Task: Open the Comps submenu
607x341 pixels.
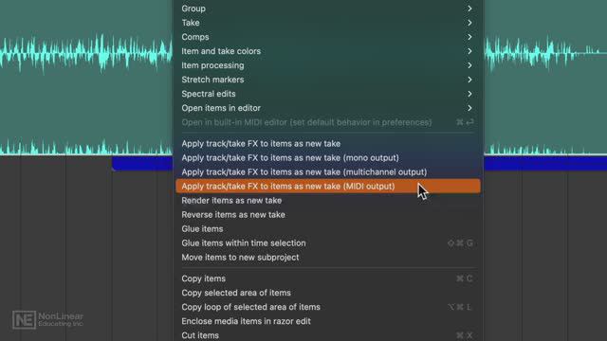Action: coord(328,37)
